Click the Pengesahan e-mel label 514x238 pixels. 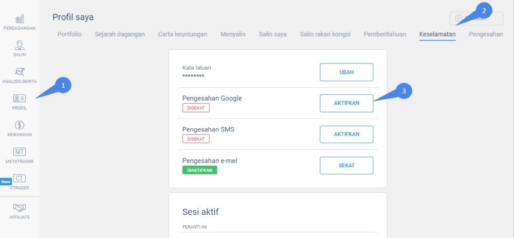click(210, 161)
